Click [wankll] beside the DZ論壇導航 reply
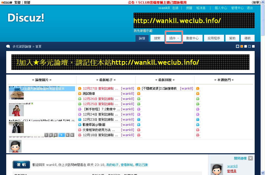The image size is (265, 175). [187, 89]
